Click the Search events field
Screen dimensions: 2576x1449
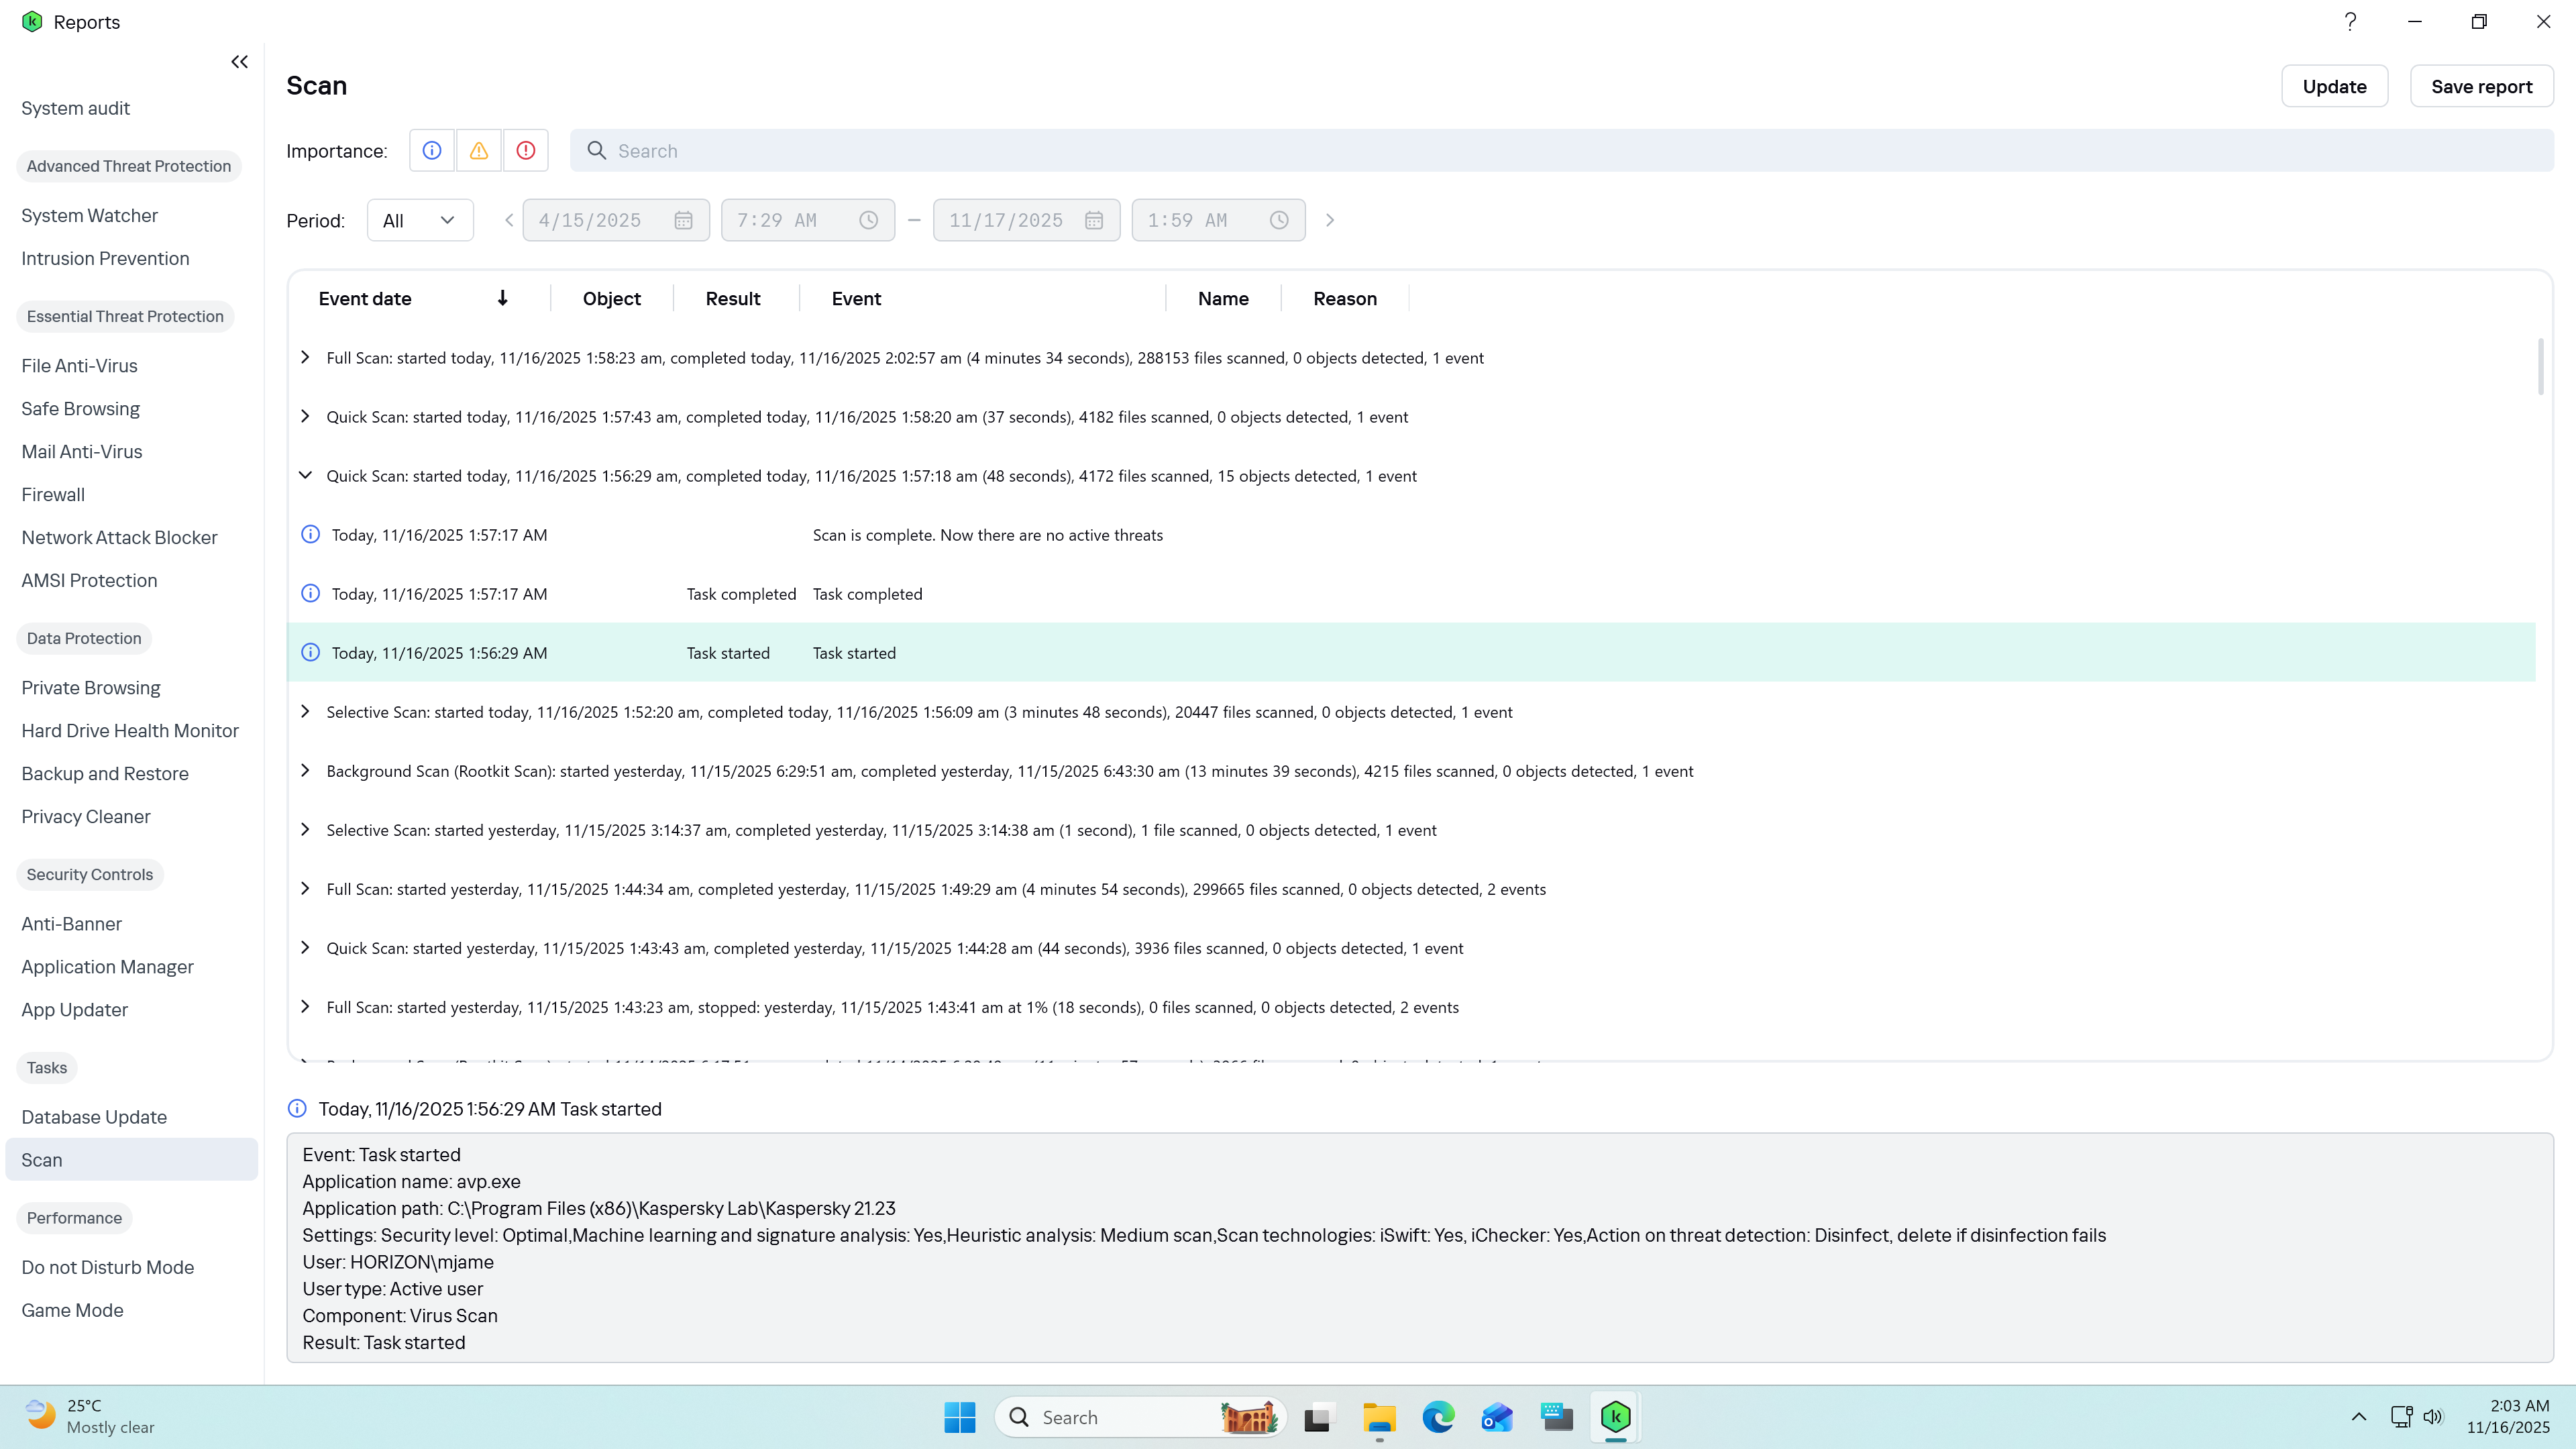tap(1562, 150)
